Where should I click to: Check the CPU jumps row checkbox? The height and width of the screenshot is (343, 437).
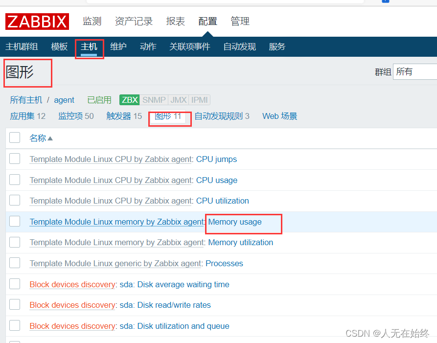pos(15,159)
